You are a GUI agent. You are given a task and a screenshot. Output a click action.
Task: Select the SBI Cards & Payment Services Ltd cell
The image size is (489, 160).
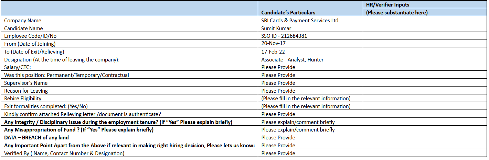click(x=300, y=21)
